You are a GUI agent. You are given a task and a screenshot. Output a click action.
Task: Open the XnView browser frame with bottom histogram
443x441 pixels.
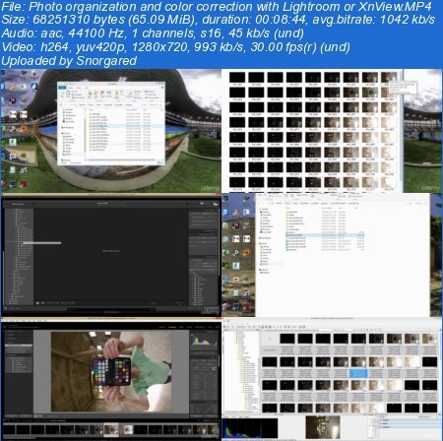coord(332,379)
